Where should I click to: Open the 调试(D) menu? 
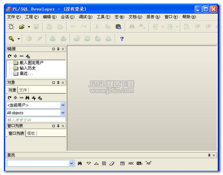pyautogui.click(x=85, y=17)
